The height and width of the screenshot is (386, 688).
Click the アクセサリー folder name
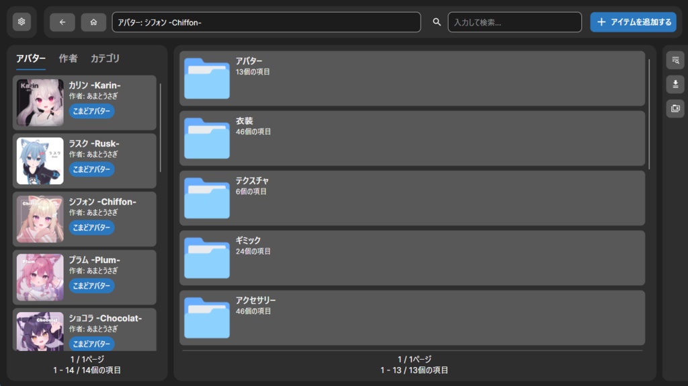pos(256,300)
